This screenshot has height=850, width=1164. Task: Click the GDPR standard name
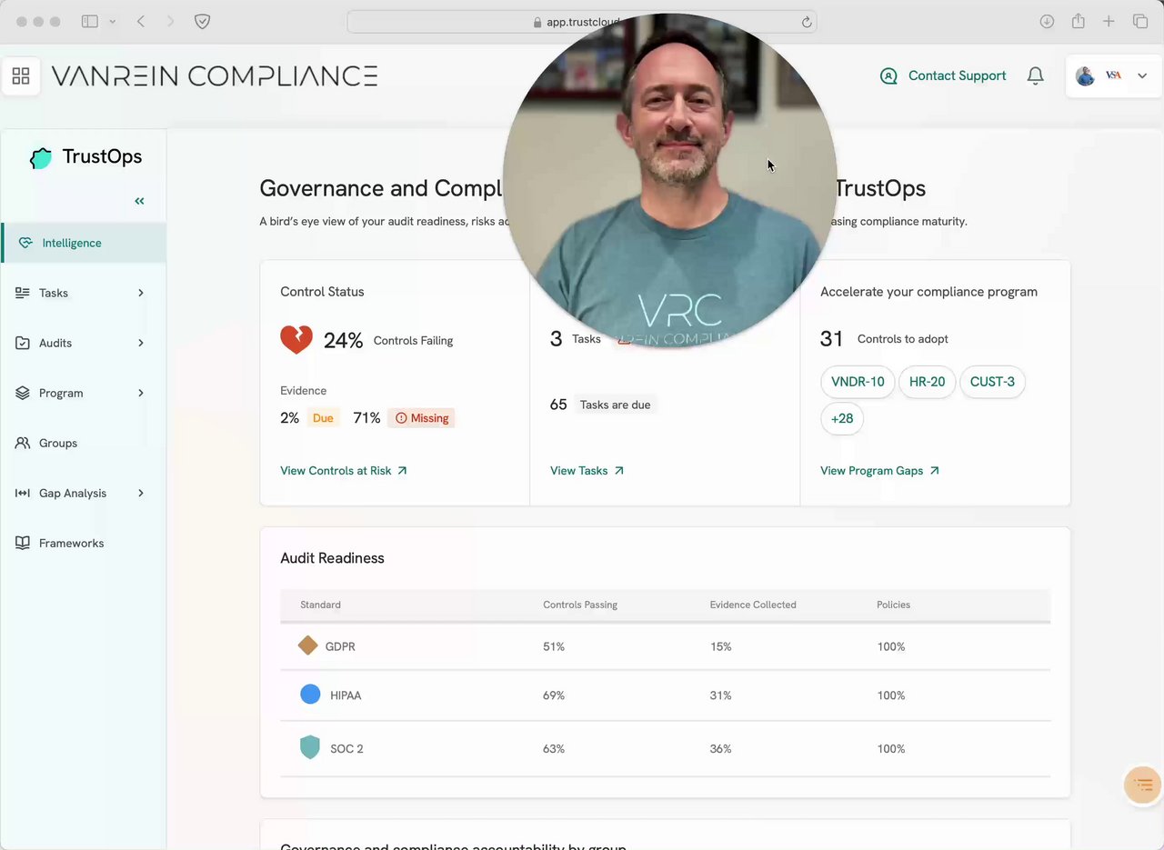tap(340, 646)
